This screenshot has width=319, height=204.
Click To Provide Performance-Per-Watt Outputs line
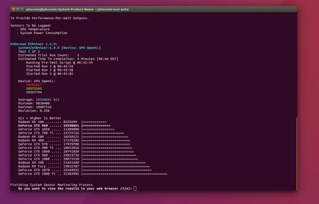(x=50, y=18)
